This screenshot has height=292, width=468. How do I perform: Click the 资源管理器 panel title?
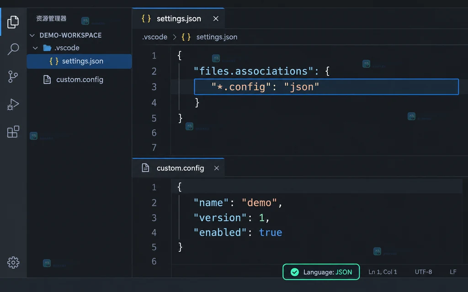tap(51, 18)
